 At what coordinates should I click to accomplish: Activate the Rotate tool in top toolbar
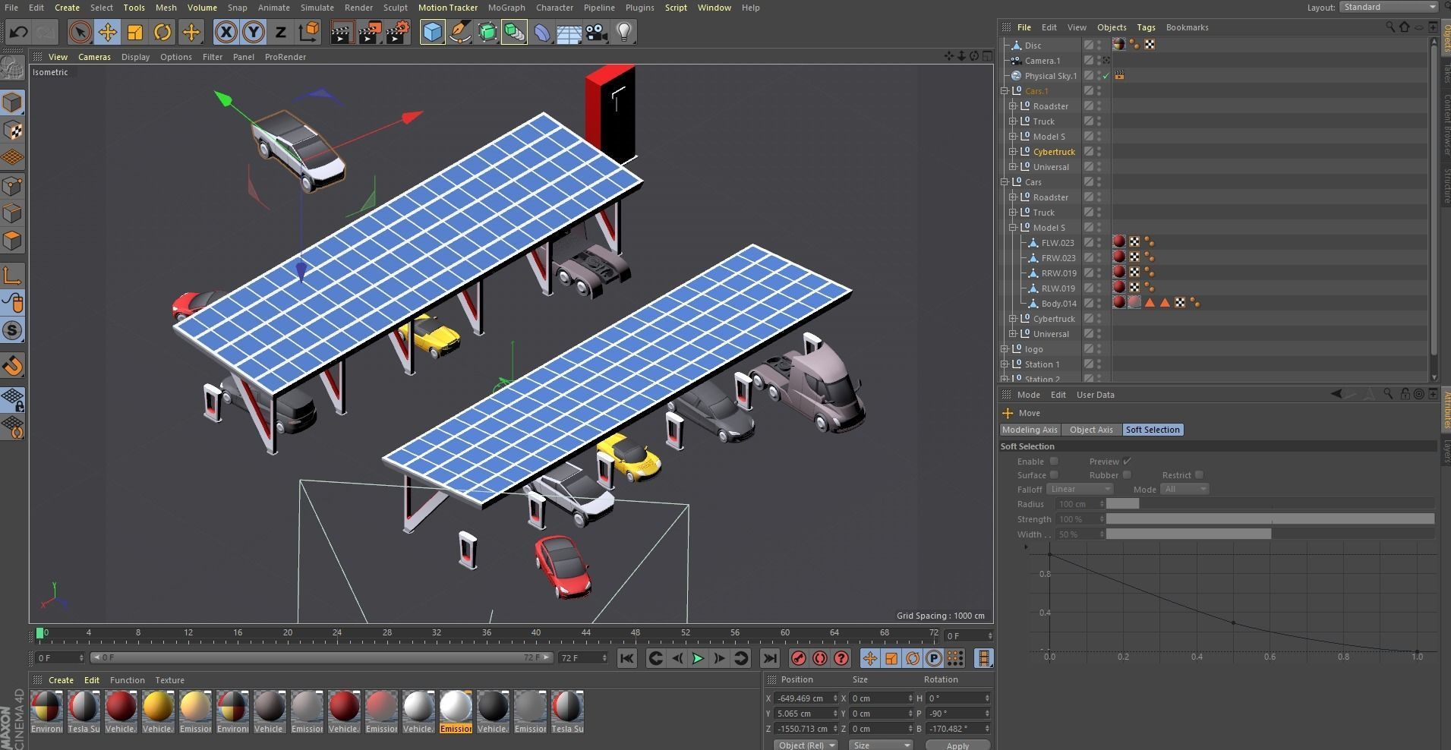162,32
